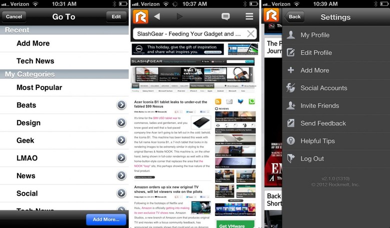Click the green chat icon beside the Twitter icon
390x228 pixels.
pyautogui.click(x=251, y=101)
